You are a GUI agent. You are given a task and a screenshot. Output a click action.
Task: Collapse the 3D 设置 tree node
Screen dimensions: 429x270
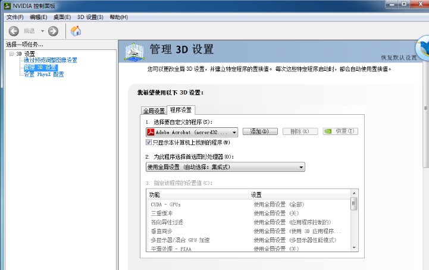pos(11,54)
